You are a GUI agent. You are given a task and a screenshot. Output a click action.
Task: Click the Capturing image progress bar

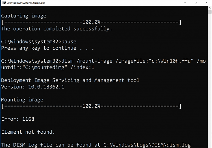[91, 22]
